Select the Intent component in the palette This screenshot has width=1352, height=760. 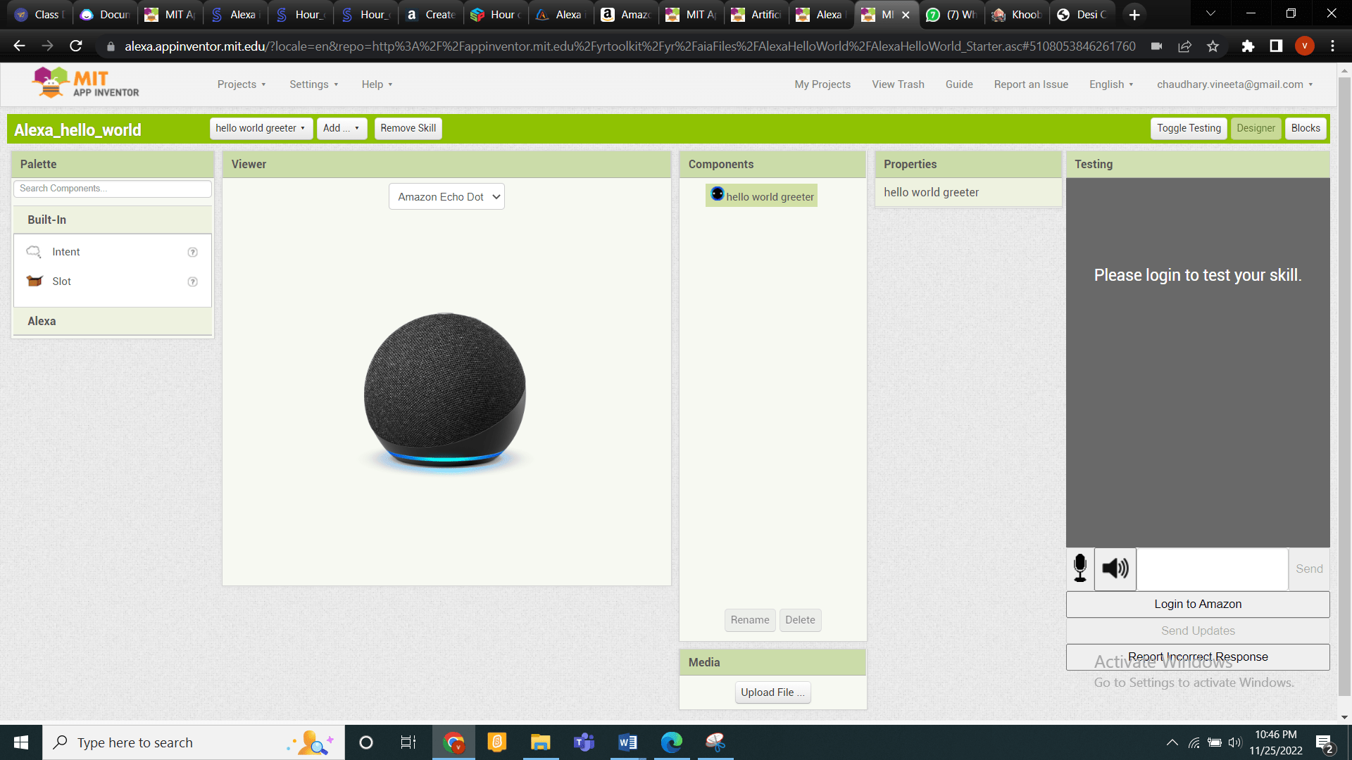66,252
